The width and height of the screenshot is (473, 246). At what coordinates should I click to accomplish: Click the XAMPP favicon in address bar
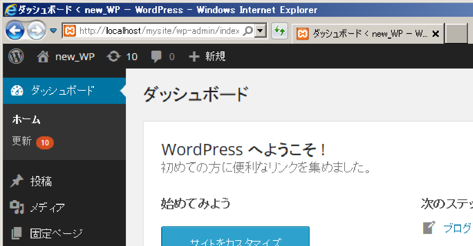click(x=70, y=31)
